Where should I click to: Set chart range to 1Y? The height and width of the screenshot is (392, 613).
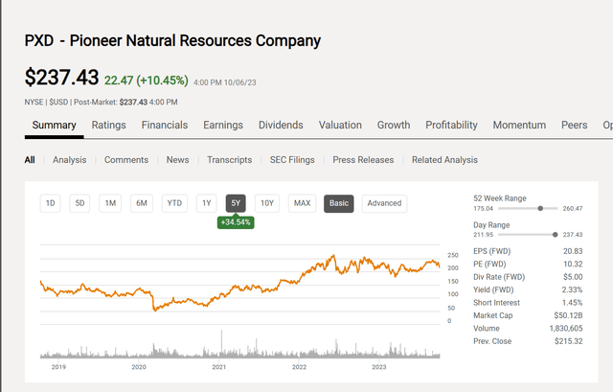(x=207, y=203)
